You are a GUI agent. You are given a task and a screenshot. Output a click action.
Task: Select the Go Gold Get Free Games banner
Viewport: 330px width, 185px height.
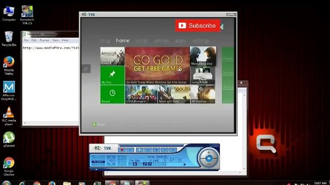tap(158, 66)
